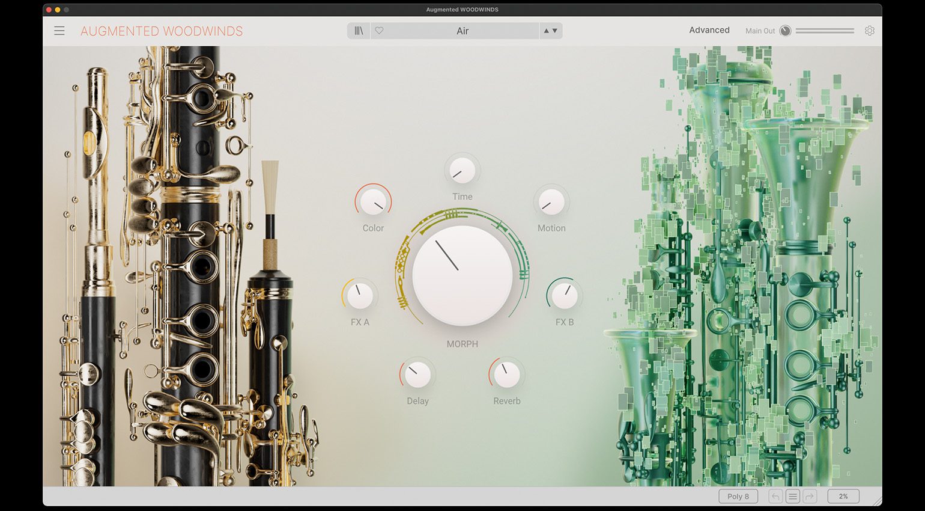Click the window resize grip handle
The image size is (925, 511).
pyautogui.click(x=877, y=501)
